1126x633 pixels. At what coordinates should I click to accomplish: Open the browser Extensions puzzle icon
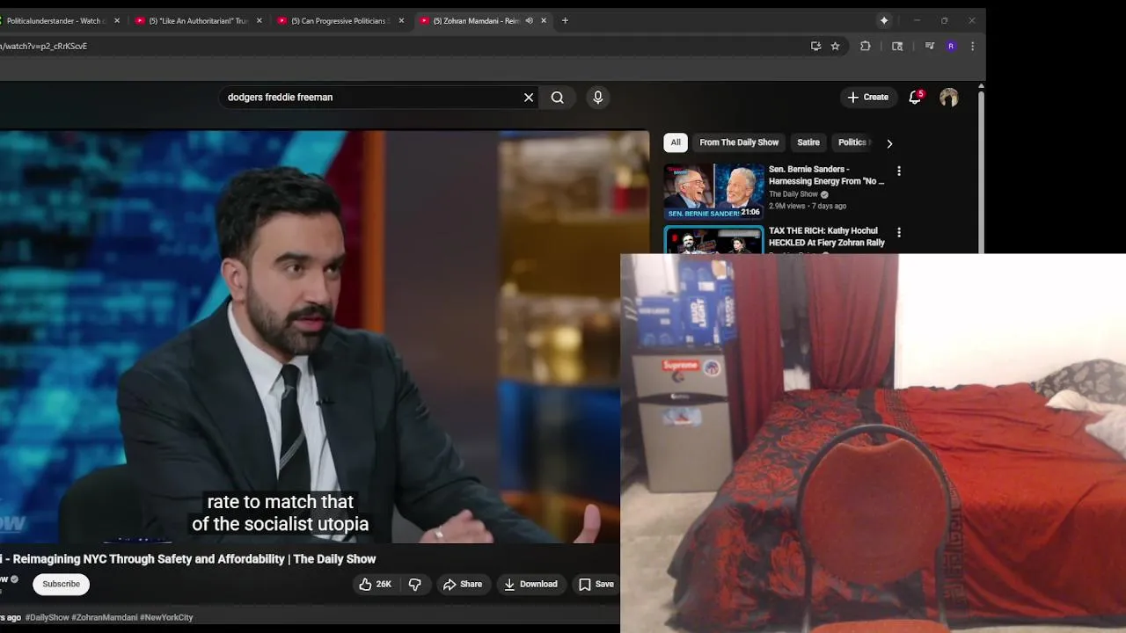[866, 47]
